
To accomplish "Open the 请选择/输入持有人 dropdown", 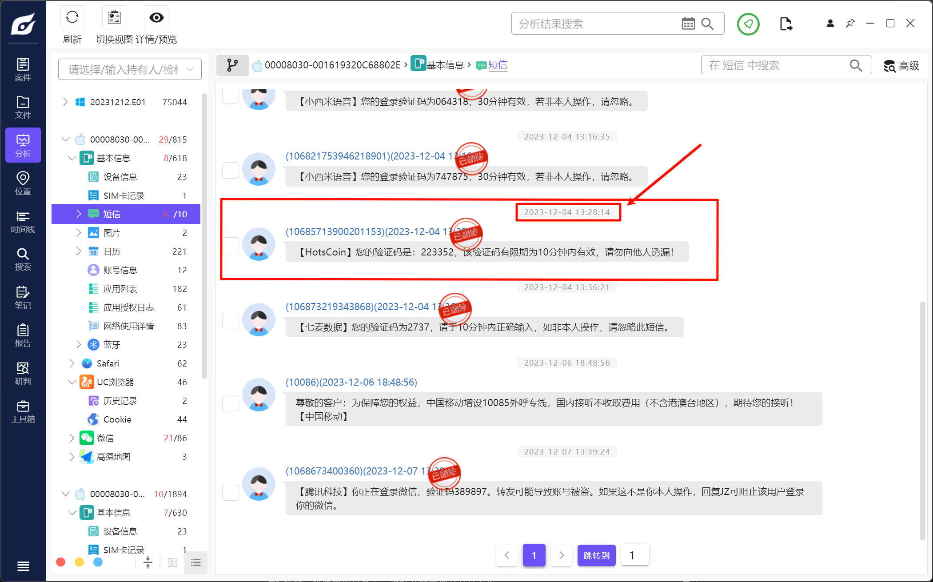I will (x=130, y=69).
